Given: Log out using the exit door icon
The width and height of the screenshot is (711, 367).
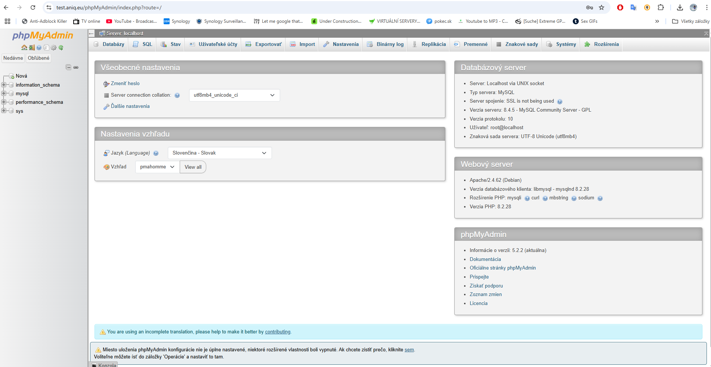Looking at the screenshot, I should (32, 47).
